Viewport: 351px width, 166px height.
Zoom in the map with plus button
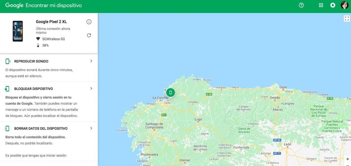348,159
